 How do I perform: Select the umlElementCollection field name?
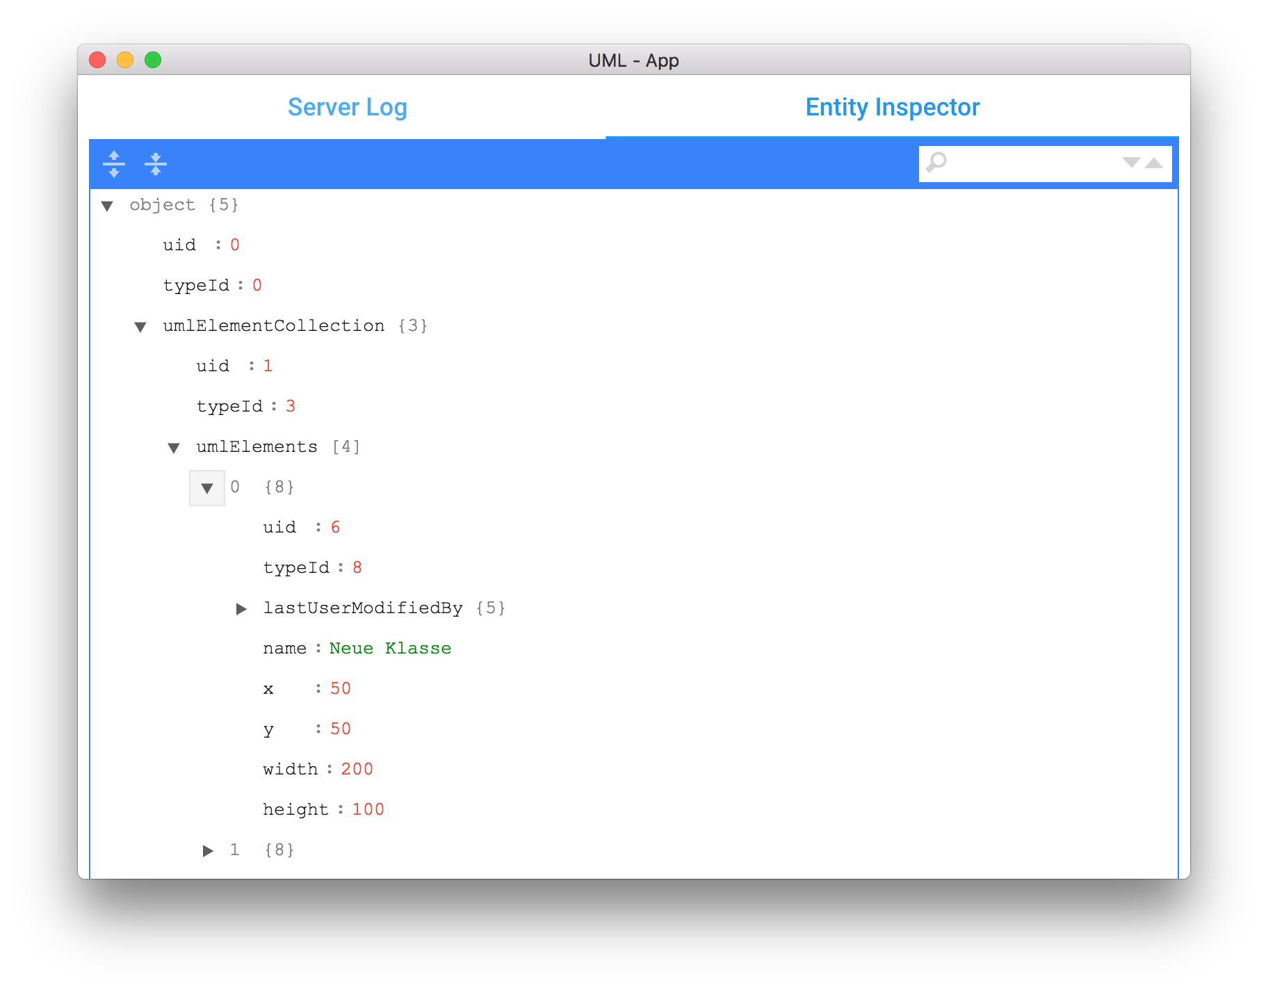pos(273,325)
